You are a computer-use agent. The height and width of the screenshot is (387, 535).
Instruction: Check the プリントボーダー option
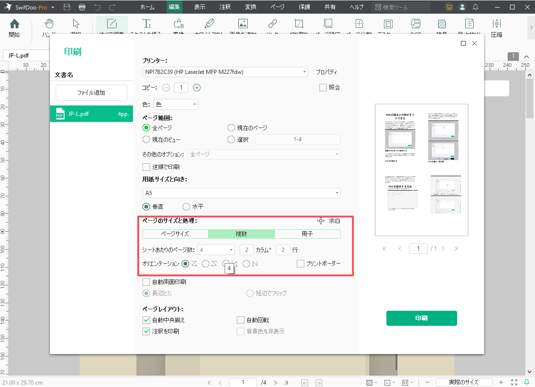(300, 263)
